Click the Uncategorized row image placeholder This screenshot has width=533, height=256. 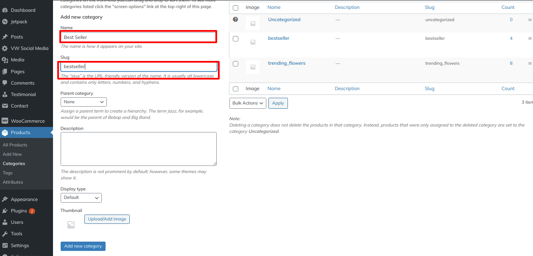point(253,23)
